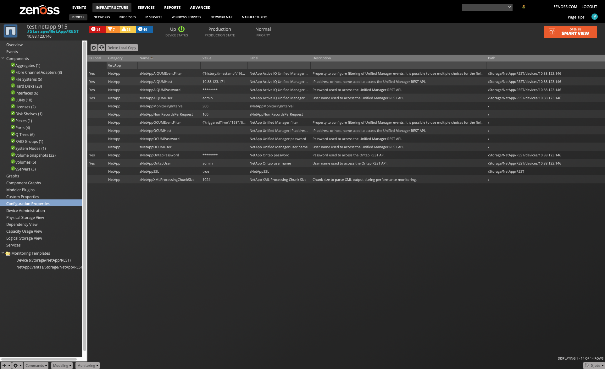
Task: Click the refresh icon next to Delete Local Copy
Action: point(101,48)
